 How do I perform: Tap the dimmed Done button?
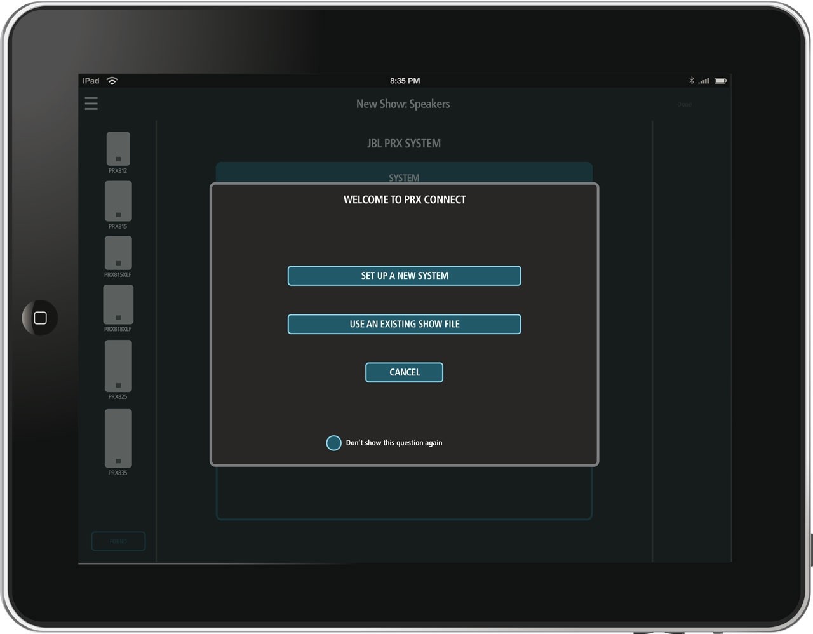[x=684, y=104]
